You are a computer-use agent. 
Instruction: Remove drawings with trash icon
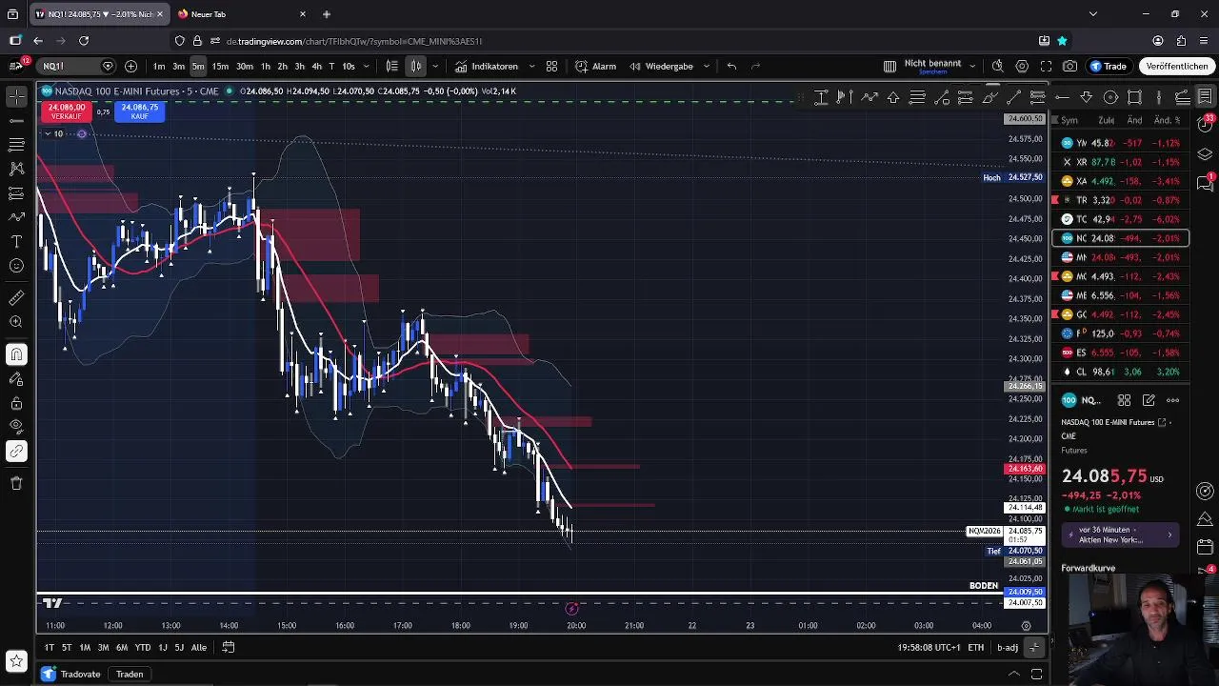pyautogui.click(x=16, y=483)
